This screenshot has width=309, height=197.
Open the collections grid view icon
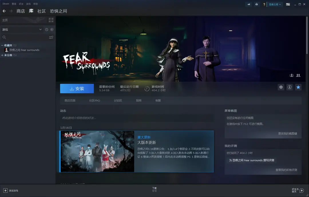[x=51, y=20]
